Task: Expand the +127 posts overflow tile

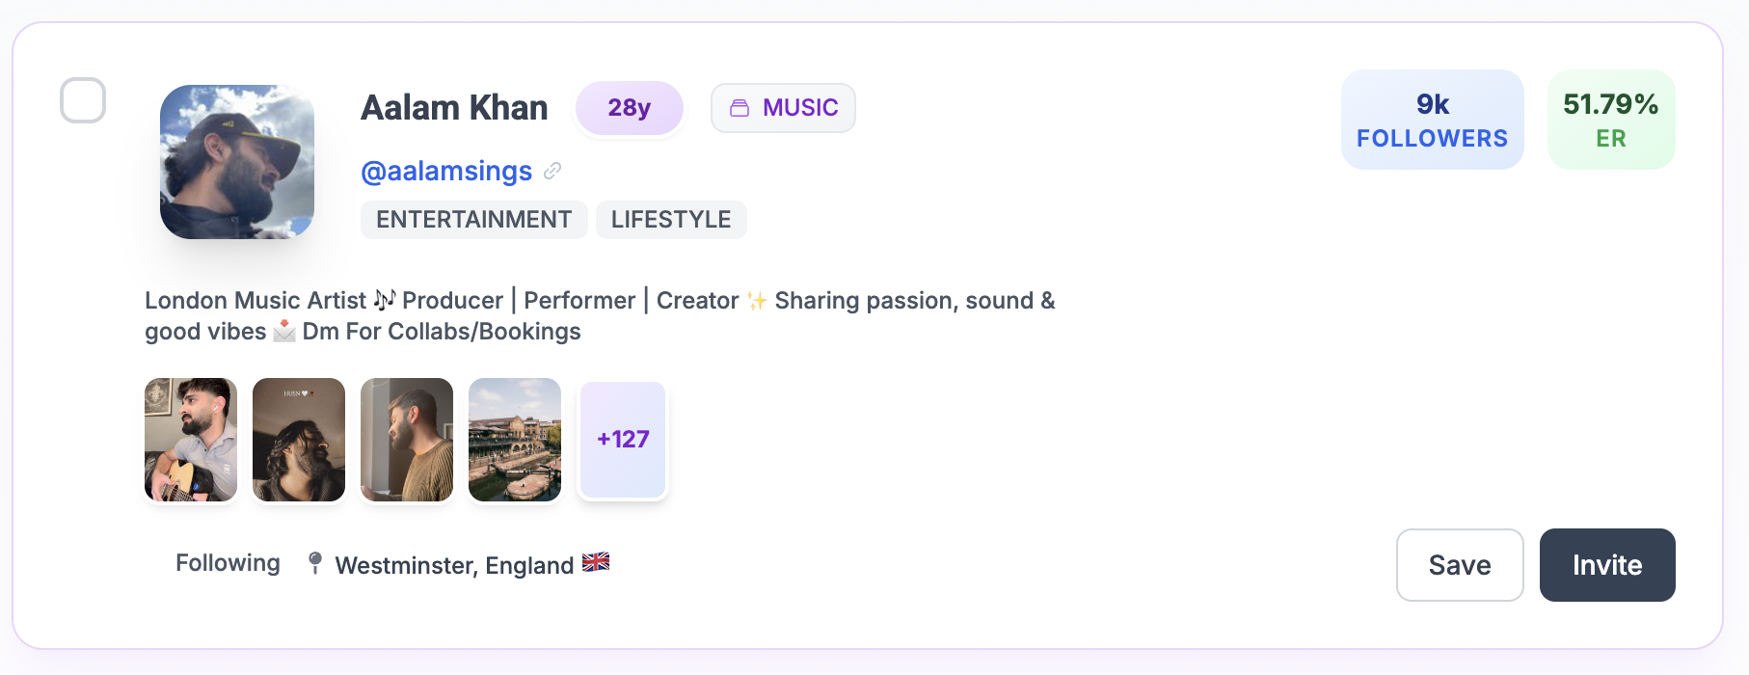Action: (x=622, y=439)
